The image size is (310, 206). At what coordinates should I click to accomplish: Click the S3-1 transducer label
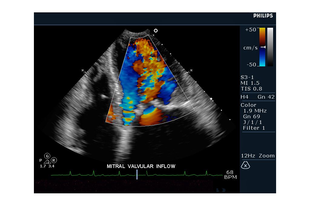pyautogui.click(x=247, y=77)
